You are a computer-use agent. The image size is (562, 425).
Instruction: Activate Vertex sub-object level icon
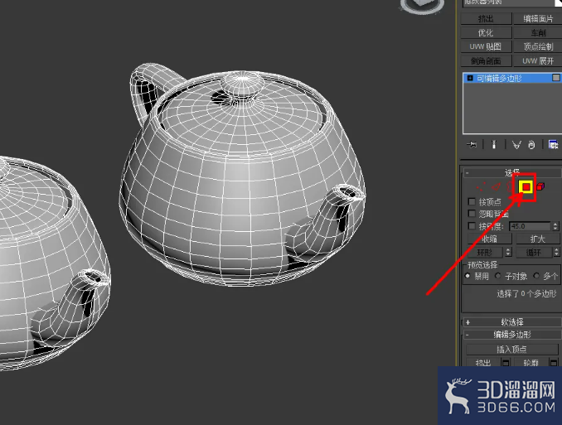click(x=481, y=186)
